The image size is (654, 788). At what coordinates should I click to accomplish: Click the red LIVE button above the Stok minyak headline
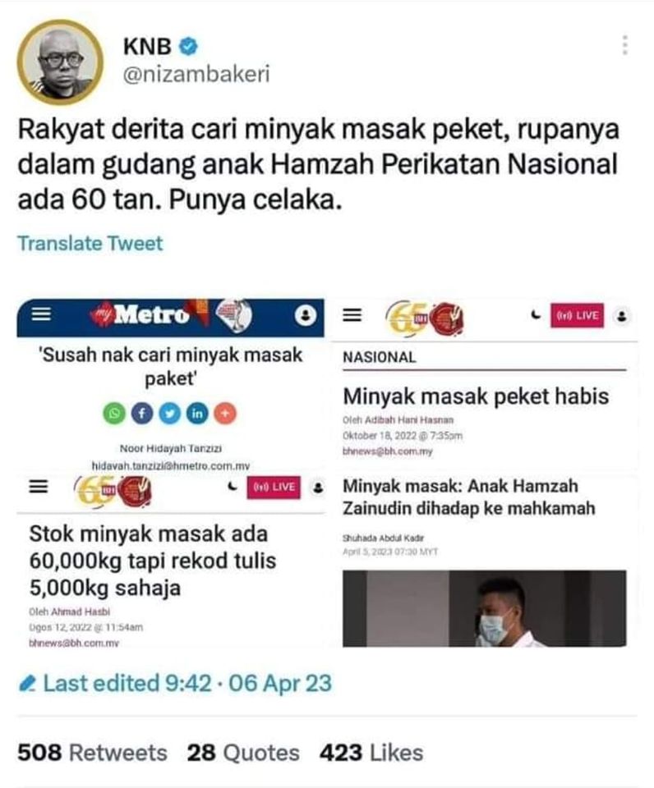coord(273,487)
